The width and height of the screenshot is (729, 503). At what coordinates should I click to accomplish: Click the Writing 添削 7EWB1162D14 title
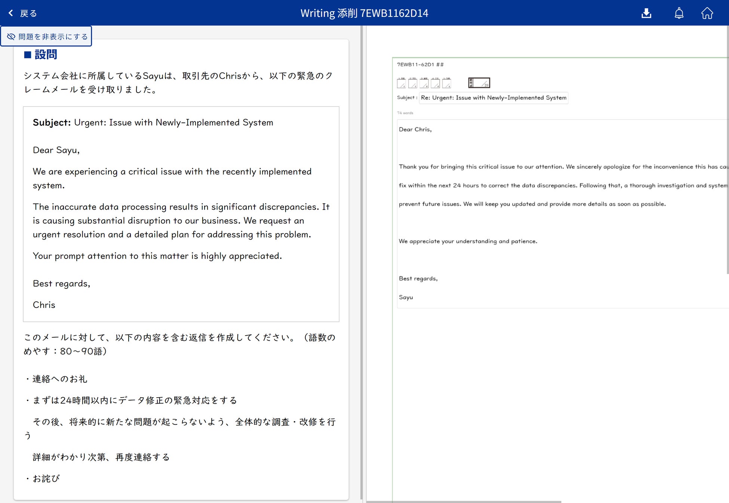pyautogui.click(x=364, y=13)
